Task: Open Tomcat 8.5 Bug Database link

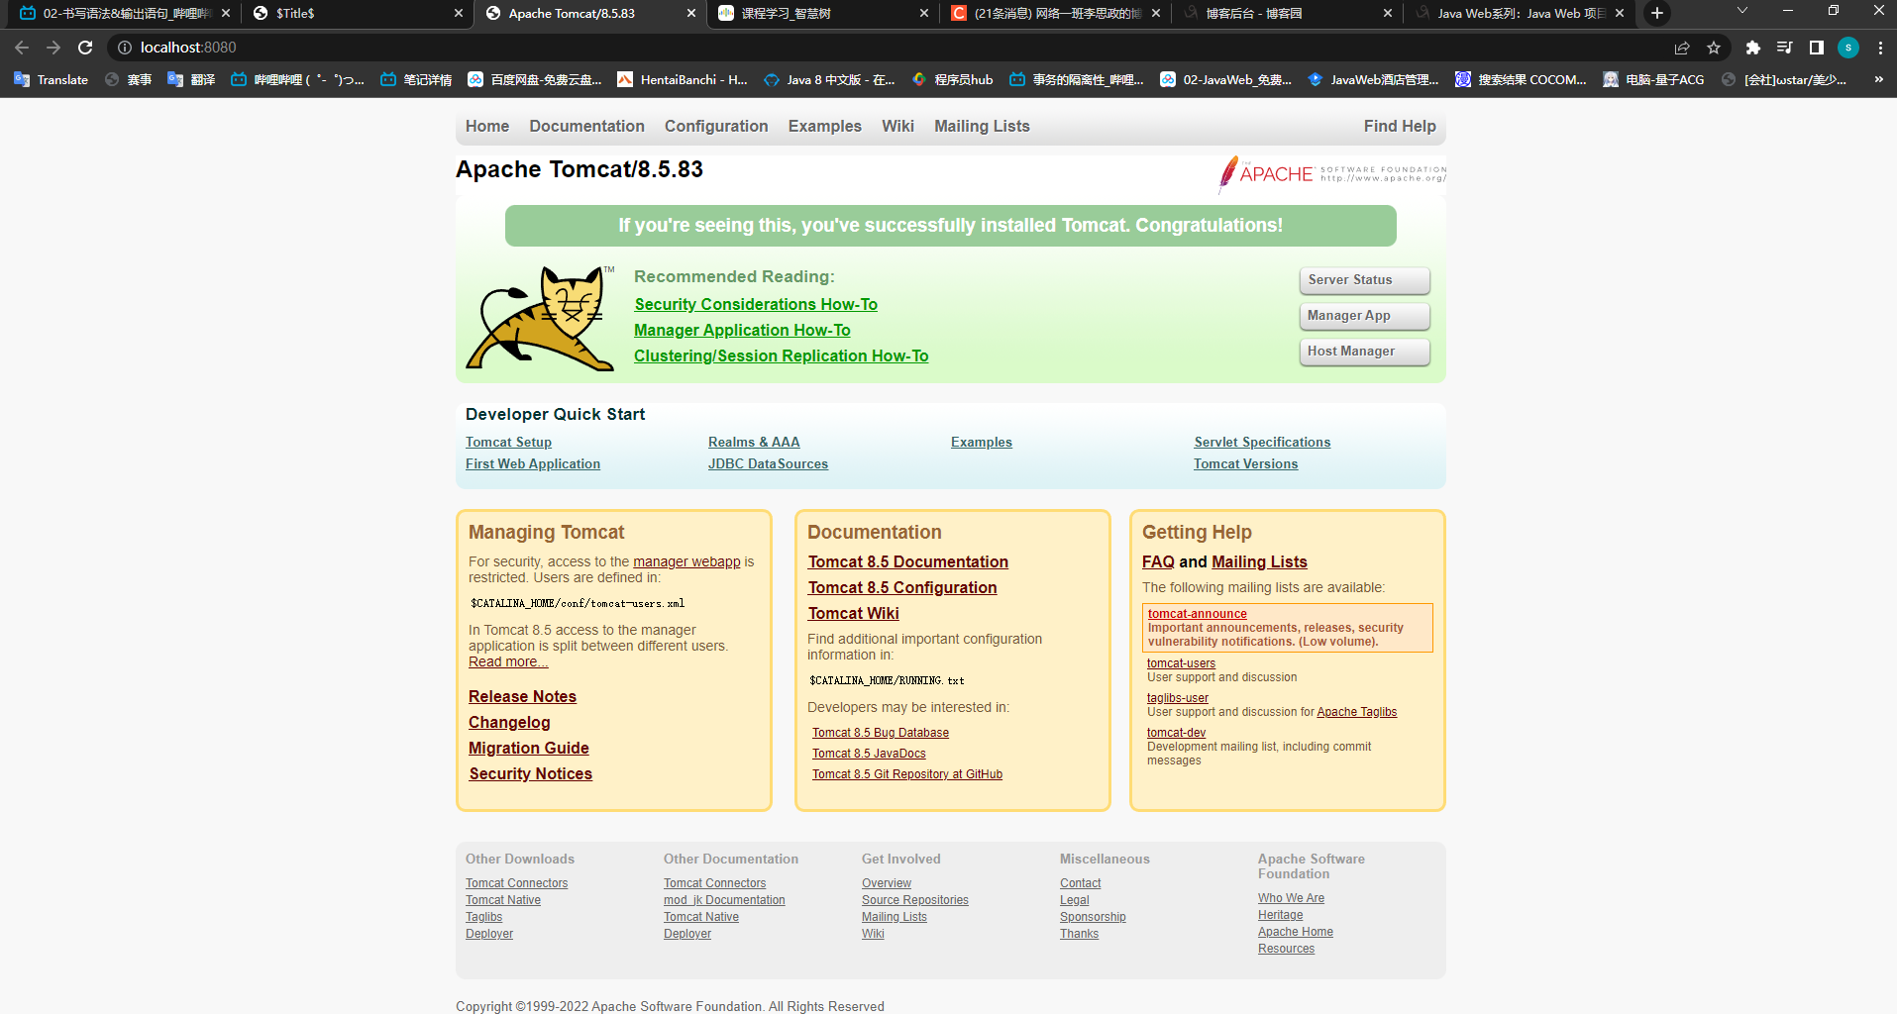Action: pyautogui.click(x=881, y=733)
